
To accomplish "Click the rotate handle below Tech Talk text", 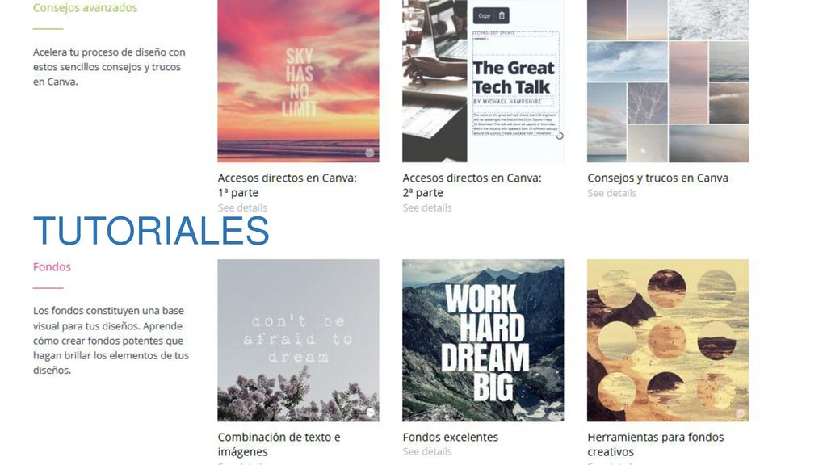I will point(560,136).
